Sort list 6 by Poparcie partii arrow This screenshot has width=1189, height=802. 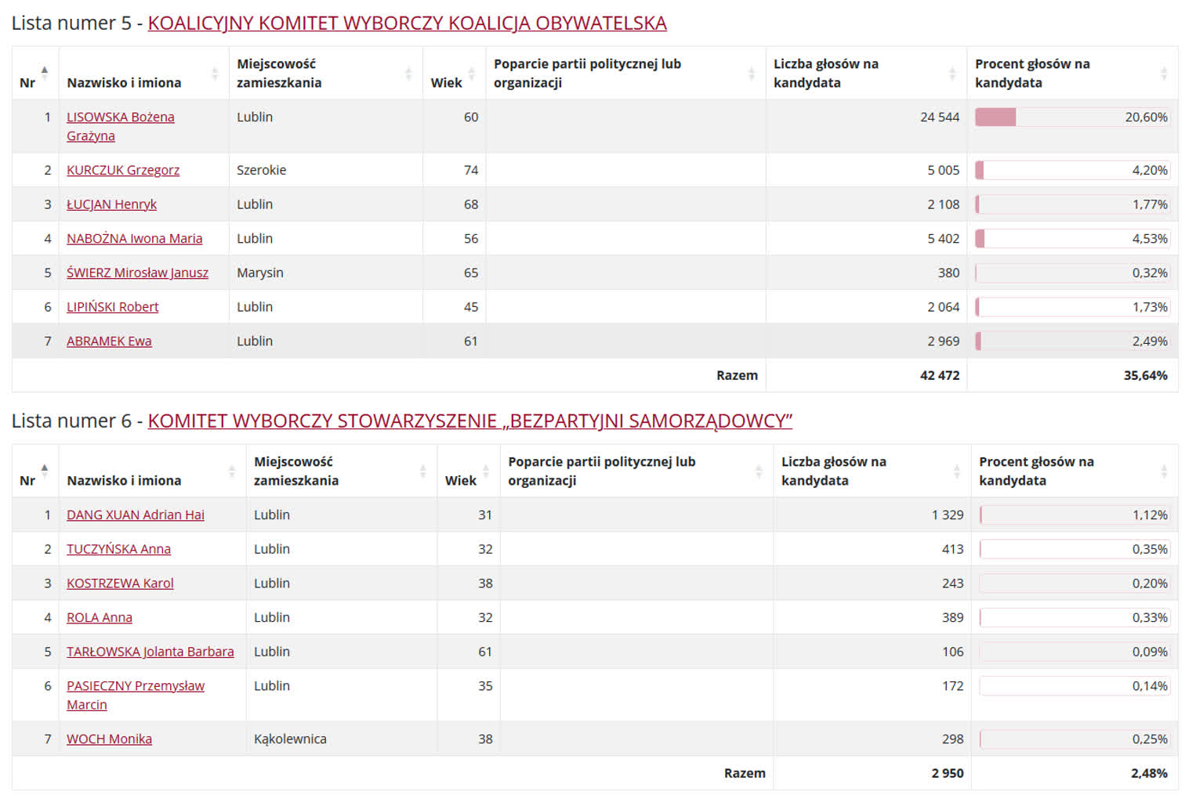[758, 471]
